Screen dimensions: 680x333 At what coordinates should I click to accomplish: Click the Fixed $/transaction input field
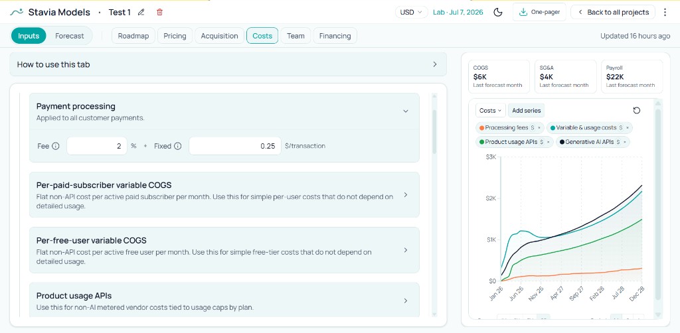[x=235, y=146]
